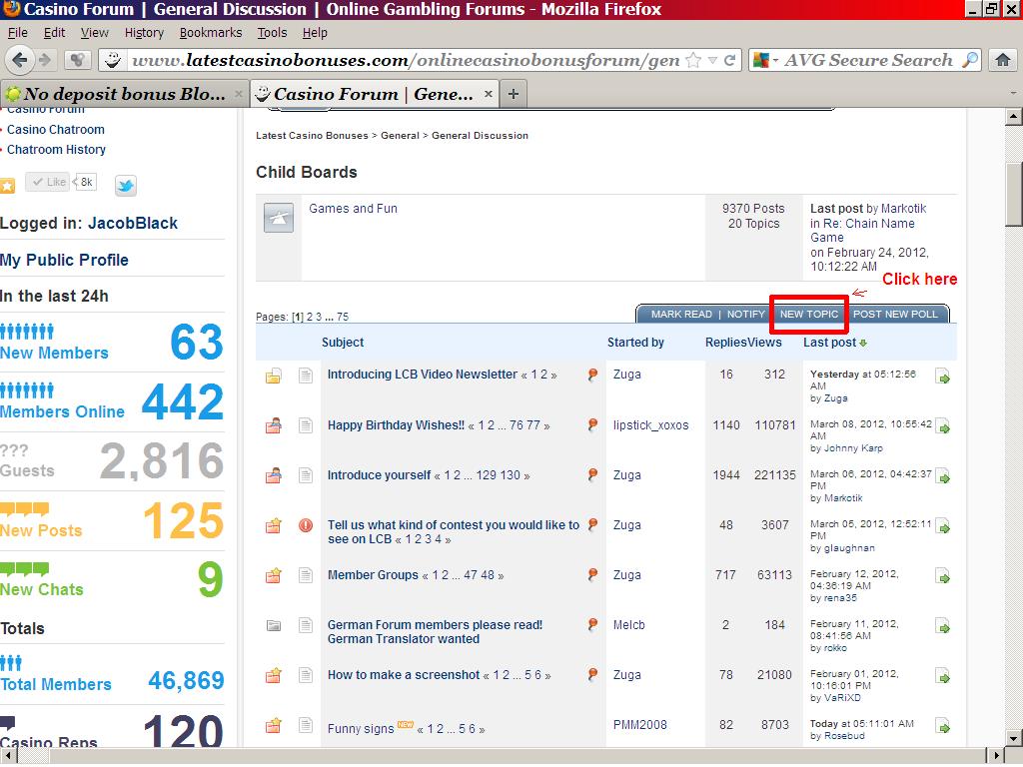Close the Casino Forum tab
Screen dimensions: 1023x767
(488, 94)
